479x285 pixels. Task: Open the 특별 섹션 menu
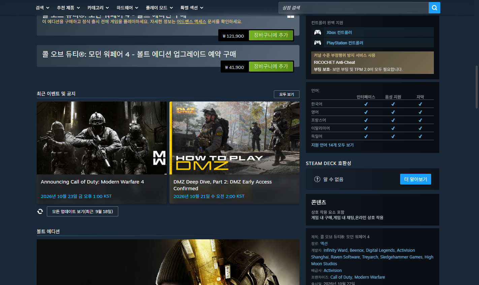pyautogui.click(x=192, y=8)
